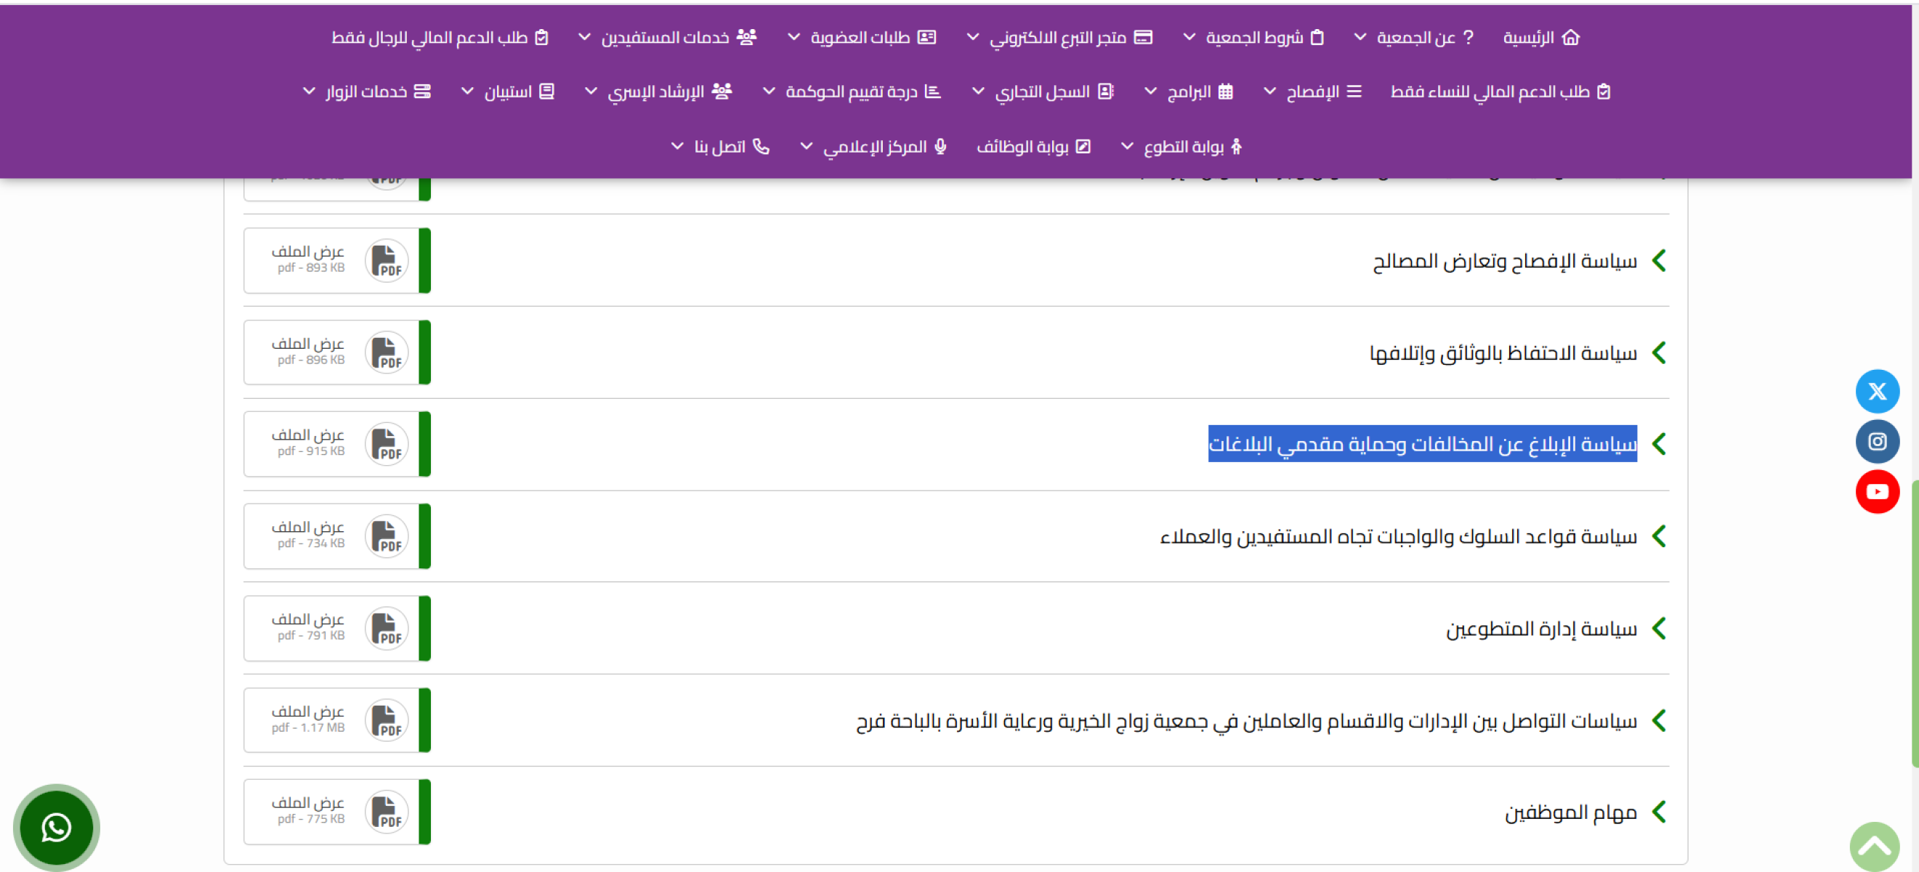This screenshot has height=872, width=1919.
Task: Click PDF icon for سياسة قواعد السلوك
Action: tap(386, 536)
